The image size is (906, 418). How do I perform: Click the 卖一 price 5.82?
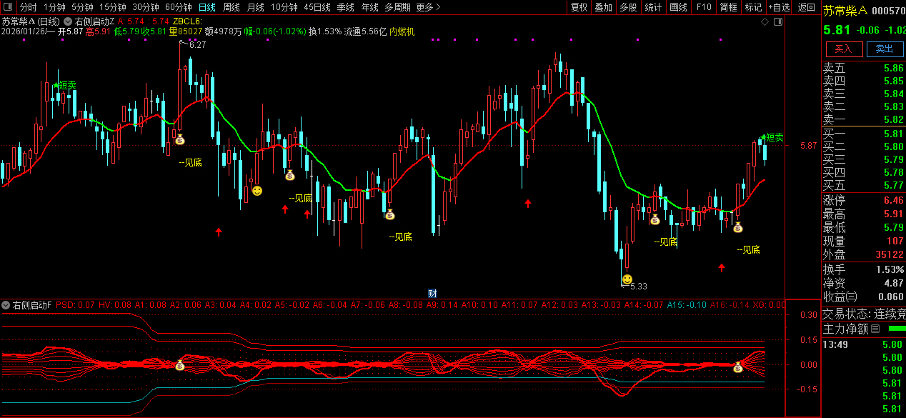[893, 120]
